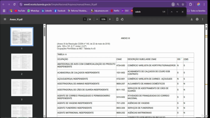The height and width of the screenshot is (118, 210).
Task: Click CNAE code 8011-1/02
Action: point(121,89)
